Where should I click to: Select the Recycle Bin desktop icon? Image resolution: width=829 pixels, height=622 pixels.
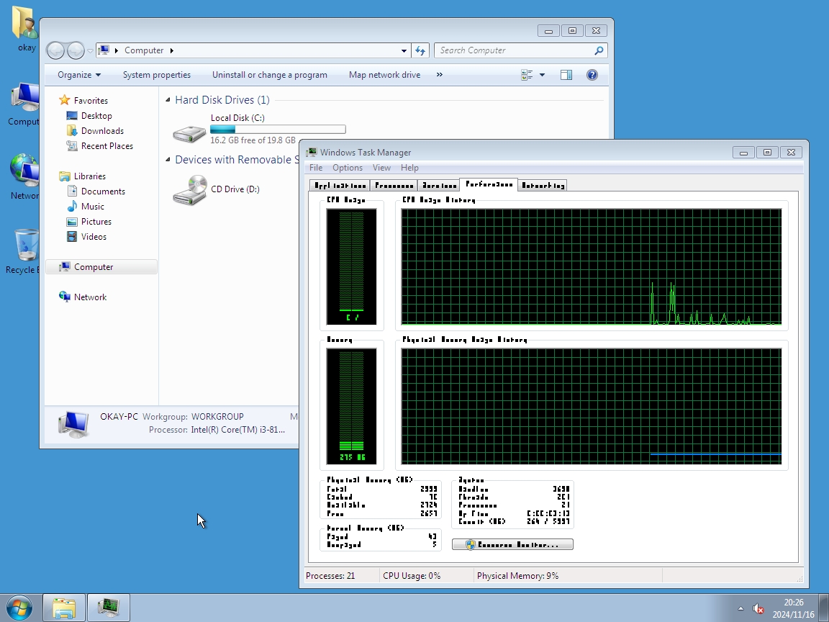pos(26,247)
